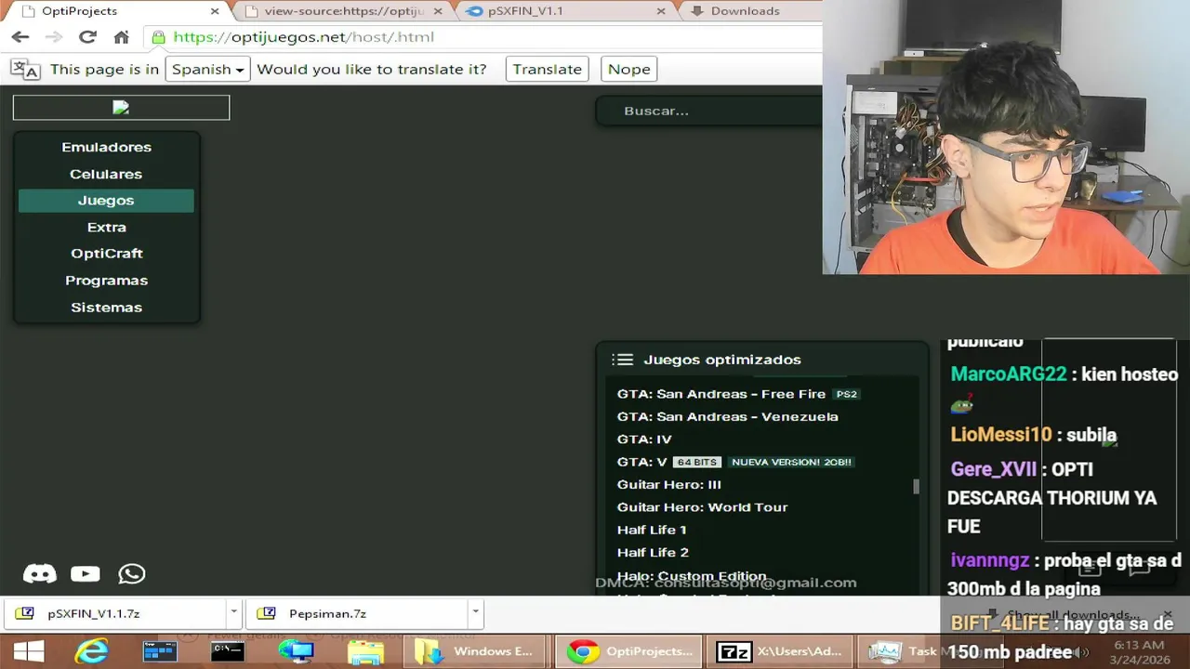Switch to the Downloads tab
This screenshot has height=669, width=1190.
[746, 11]
